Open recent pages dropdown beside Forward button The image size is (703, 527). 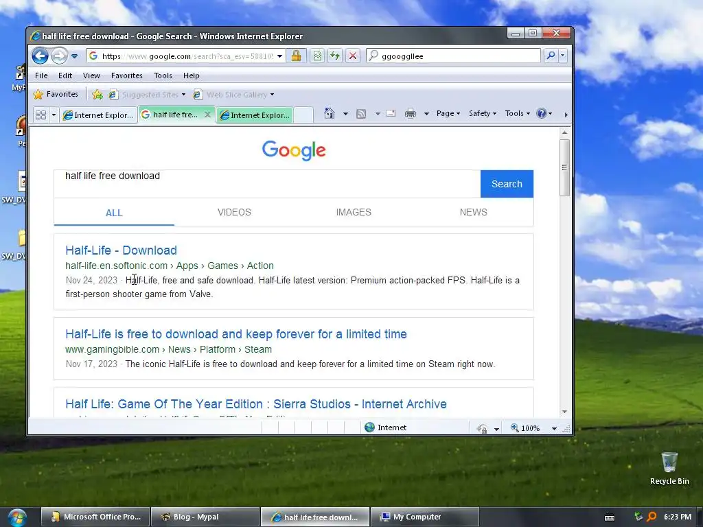coord(74,56)
